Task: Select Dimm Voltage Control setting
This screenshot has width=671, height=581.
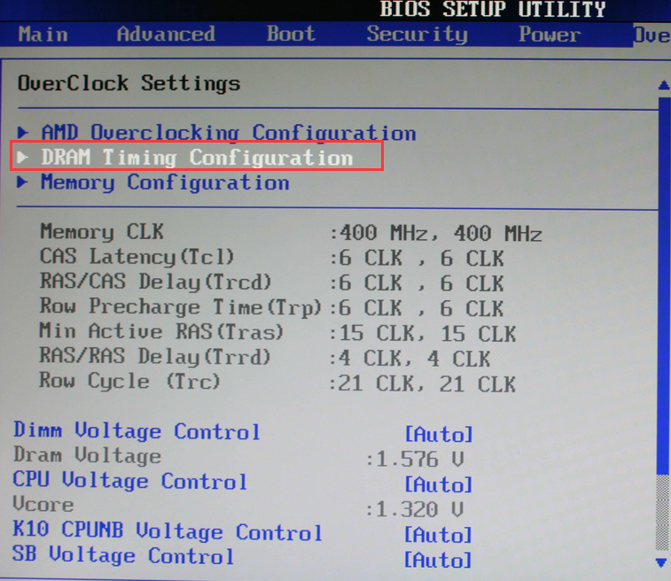Action: (x=137, y=431)
